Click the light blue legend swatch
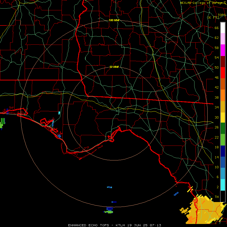This screenshot has height=227, width=227. pyautogui.click(x=223, y=174)
